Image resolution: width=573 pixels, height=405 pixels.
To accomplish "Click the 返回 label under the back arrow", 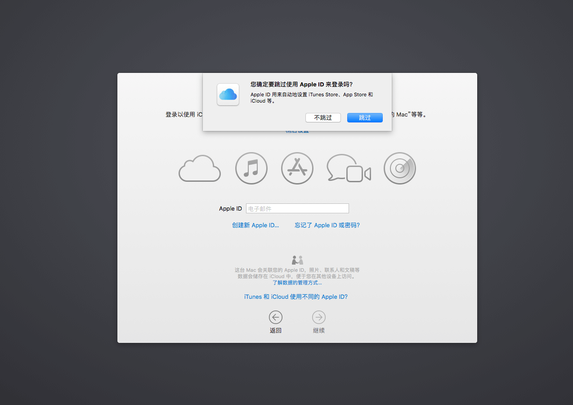I will point(276,330).
